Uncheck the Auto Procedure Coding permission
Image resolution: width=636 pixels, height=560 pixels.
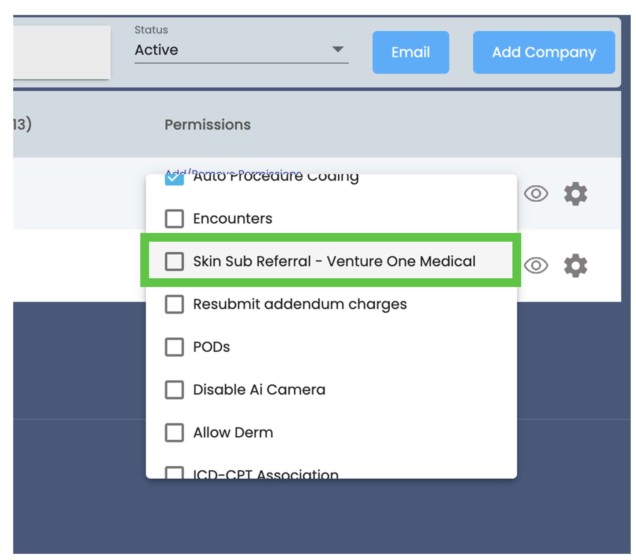[174, 178]
